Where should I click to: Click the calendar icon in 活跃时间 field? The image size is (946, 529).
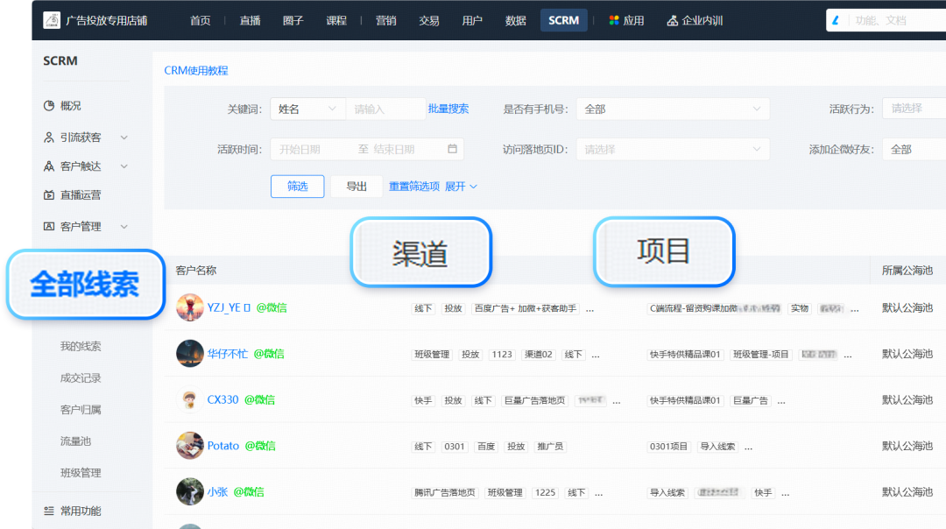(453, 148)
